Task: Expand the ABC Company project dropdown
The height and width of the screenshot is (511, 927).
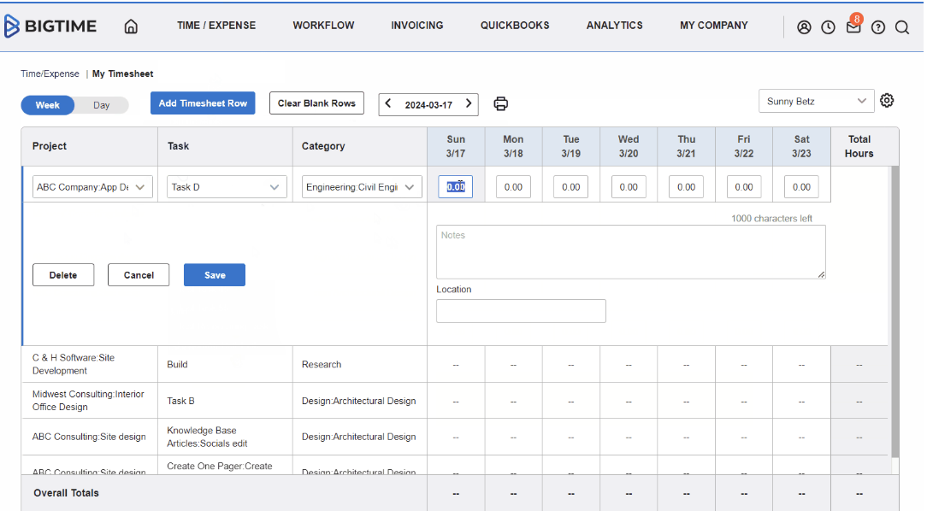Action: pos(92,186)
